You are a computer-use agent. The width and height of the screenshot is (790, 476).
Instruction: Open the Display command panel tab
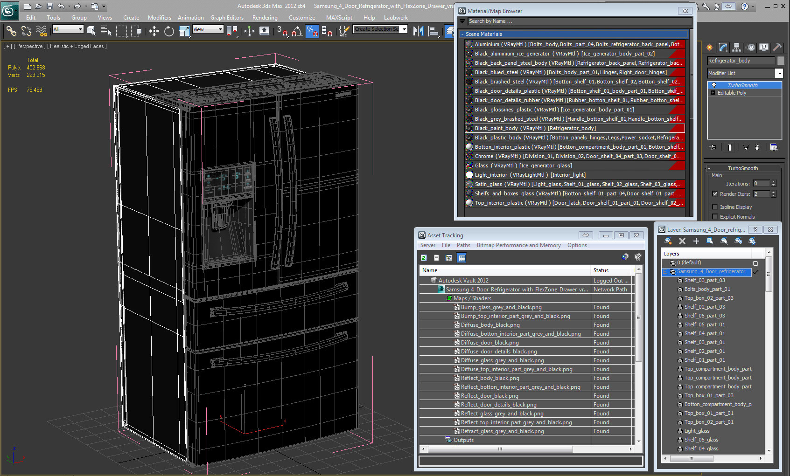764,48
